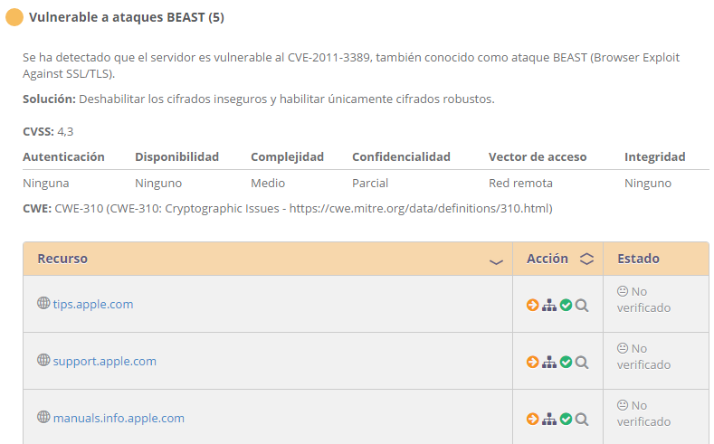Viewport: 714px width, 444px height.
Task: Click orange arrow icon for manuals.info.apple.com
Action: click(x=532, y=419)
